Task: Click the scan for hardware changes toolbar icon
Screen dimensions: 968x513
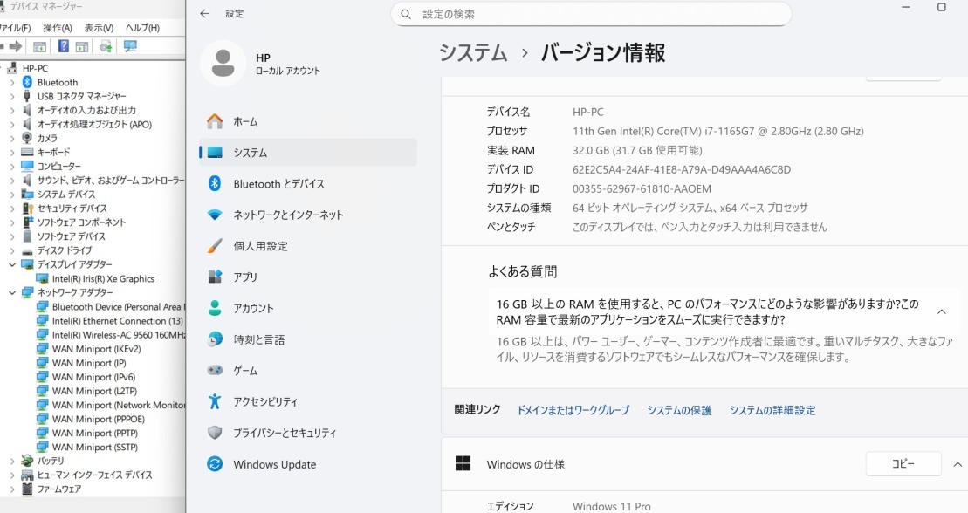Action: [131, 46]
